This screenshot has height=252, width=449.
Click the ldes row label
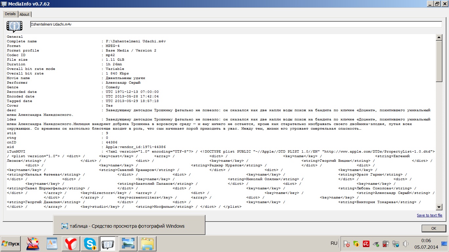click(x=12, y=119)
